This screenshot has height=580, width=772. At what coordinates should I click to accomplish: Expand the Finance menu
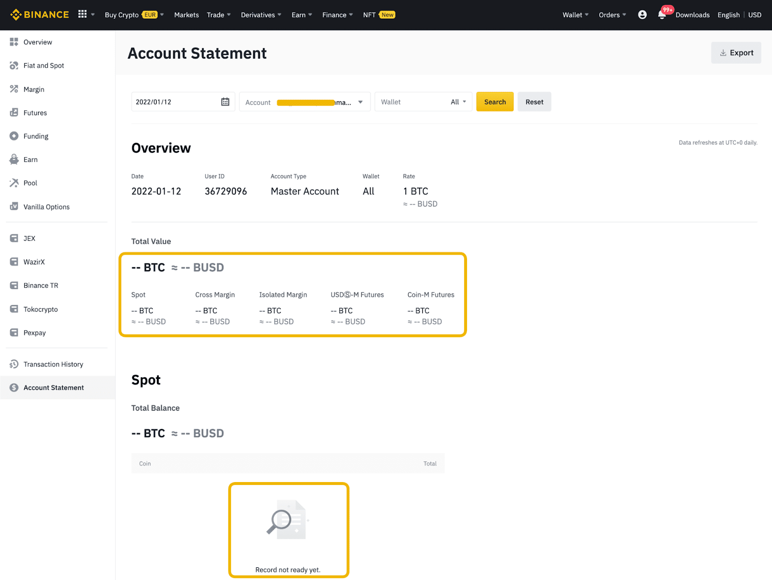(x=337, y=15)
